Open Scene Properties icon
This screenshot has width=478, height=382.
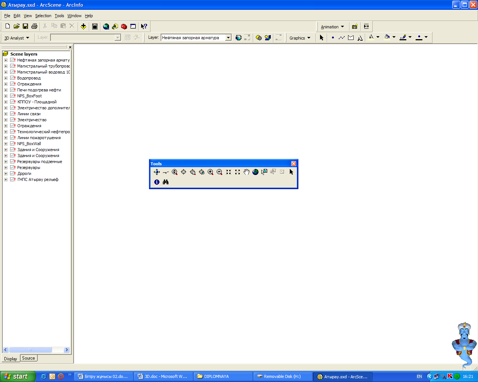point(95,26)
